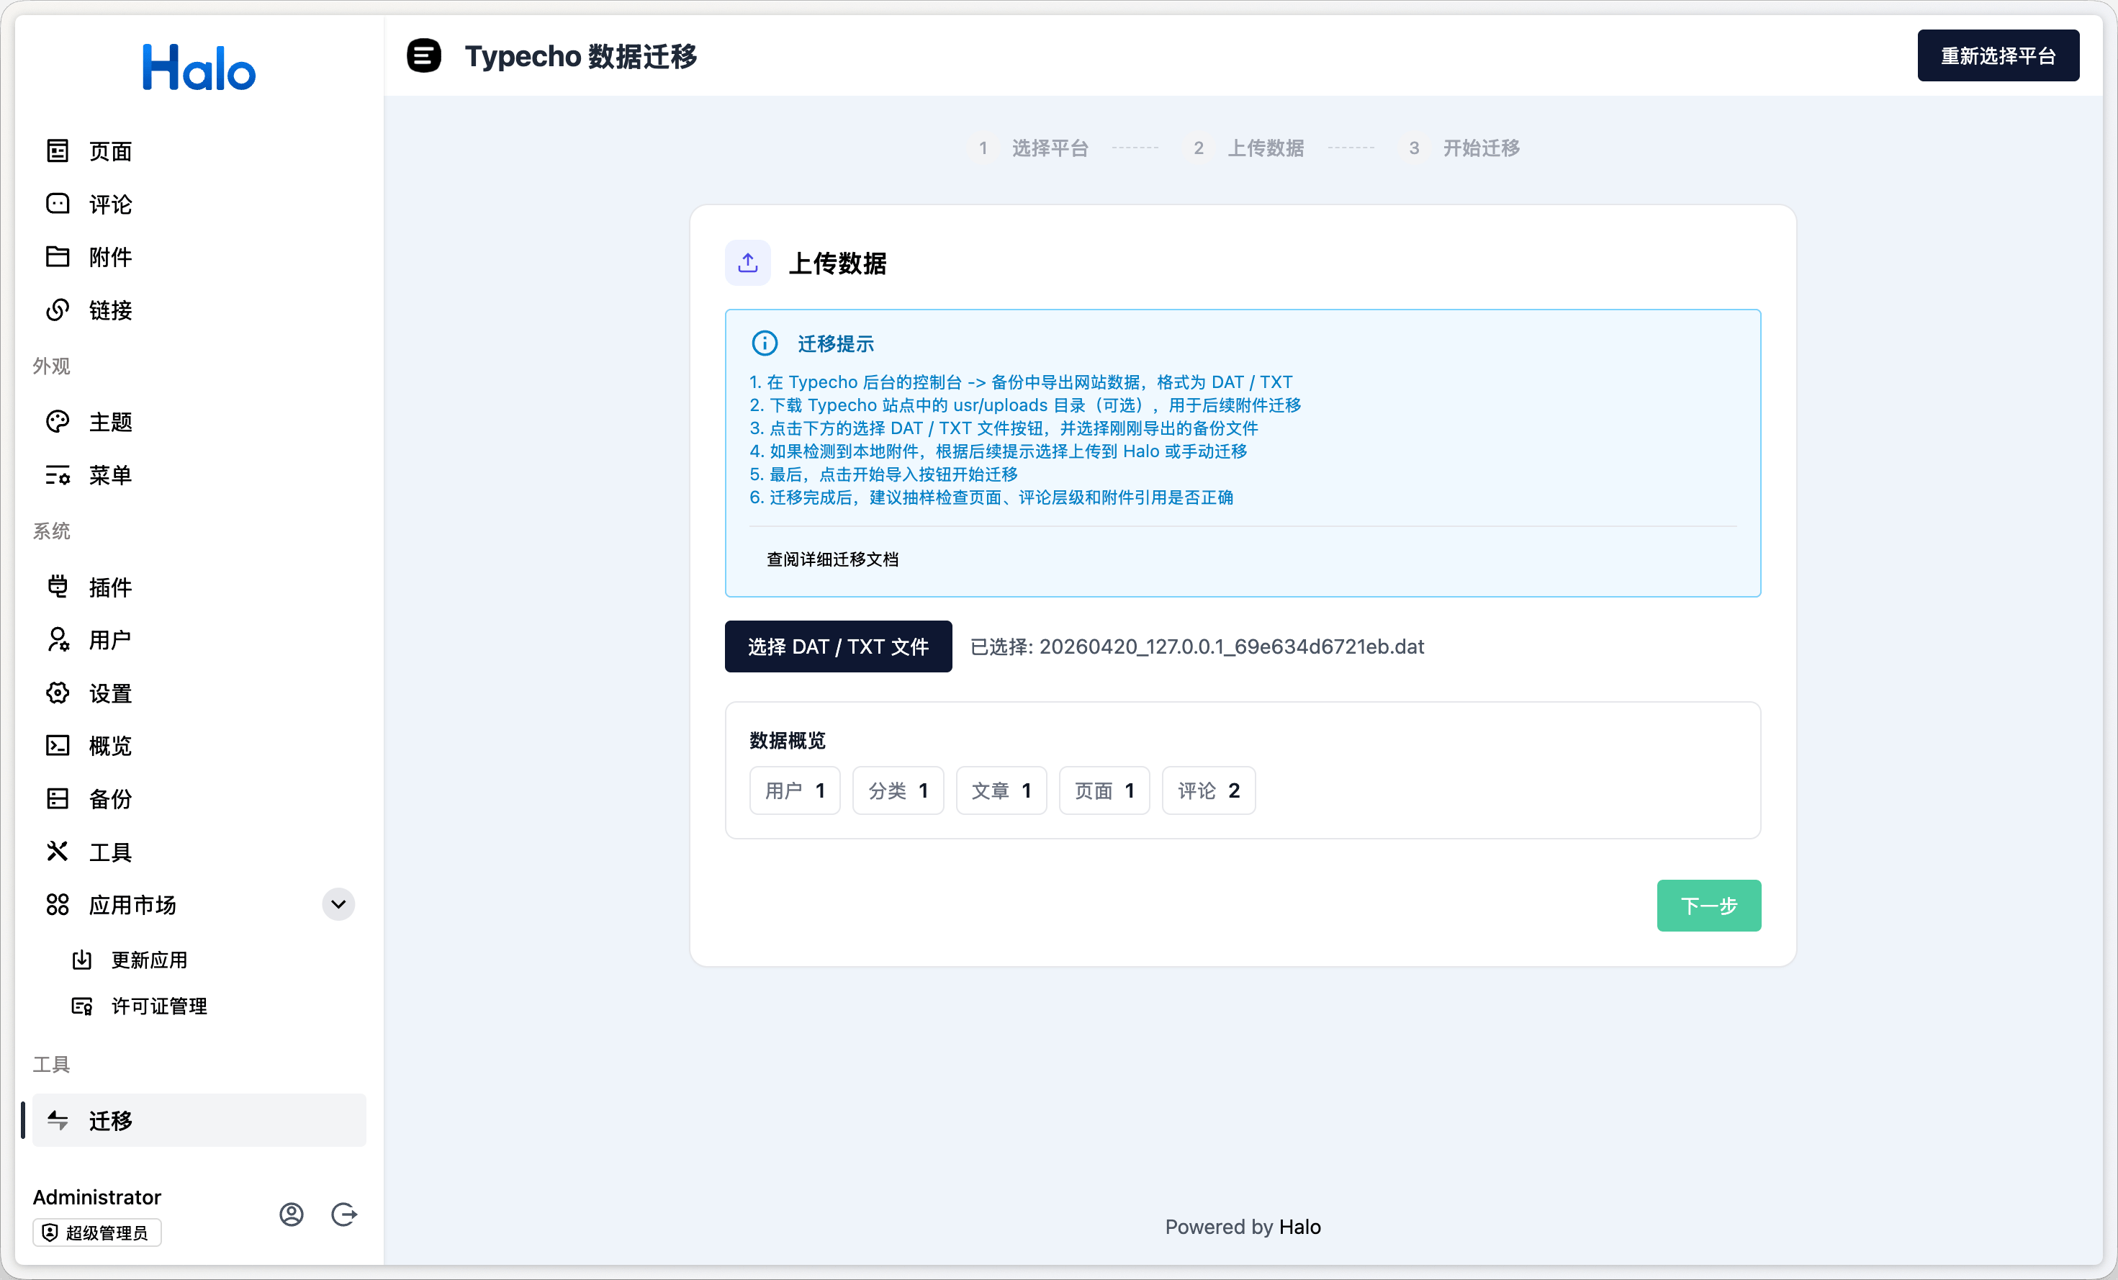Go to 评论 in sidebar
Image resolution: width=2118 pixels, height=1280 pixels.
click(110, 204)
